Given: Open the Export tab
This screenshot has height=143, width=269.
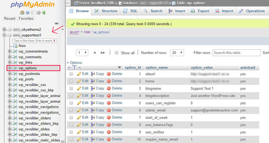Looking at the screenshot, I should click(200, 11).
